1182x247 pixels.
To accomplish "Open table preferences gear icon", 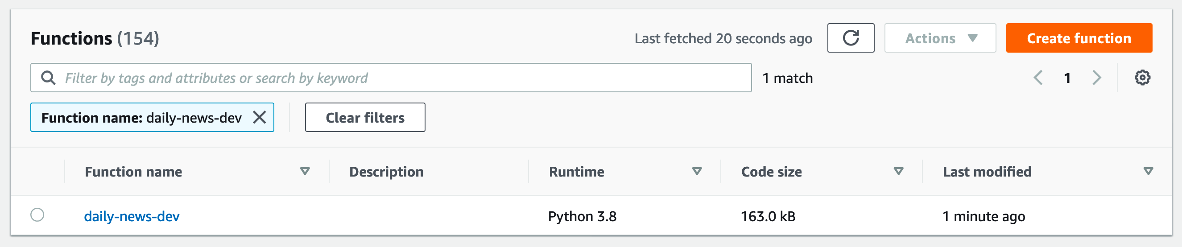I will coord(1142,78).
